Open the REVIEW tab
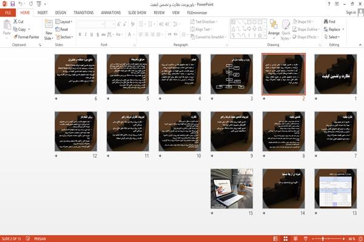The width and height of the screenshot is (364, 242). point(159,13)
